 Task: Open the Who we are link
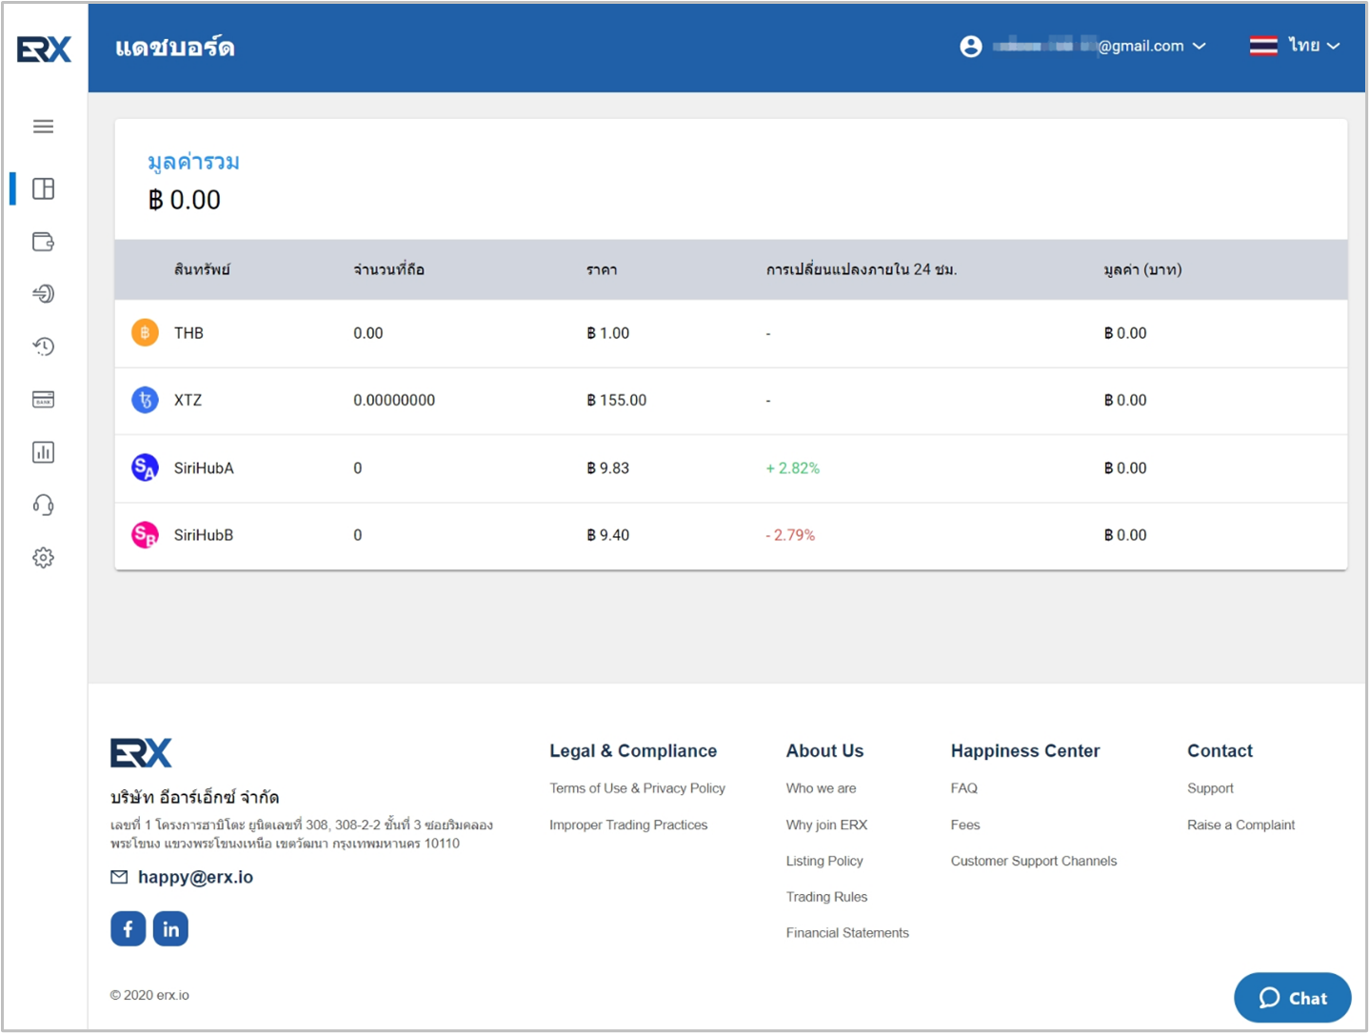pos(821,788)
